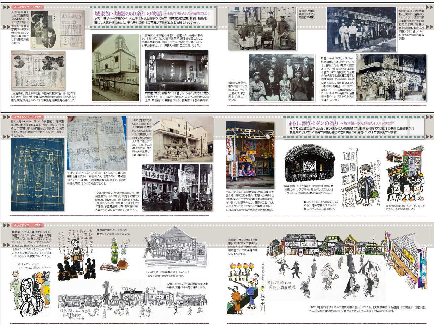This screenshot has height=325, width=434.
Task: Open the 城東館 interior stage photo
Action: point(177,70)
